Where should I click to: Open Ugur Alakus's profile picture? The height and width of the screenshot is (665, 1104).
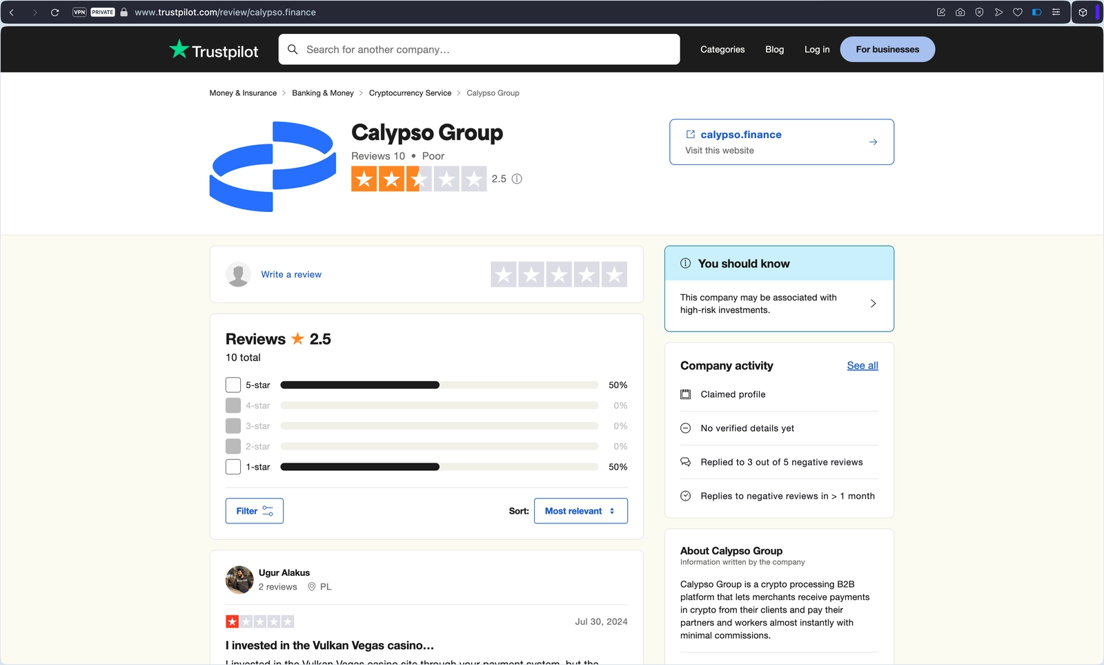click(238, 579)
